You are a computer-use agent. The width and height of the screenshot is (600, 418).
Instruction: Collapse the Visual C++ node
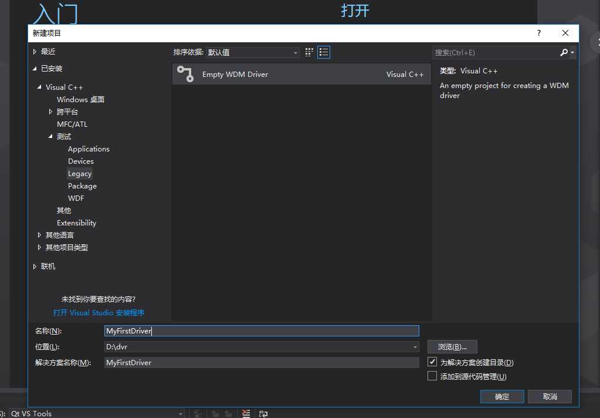[39, 87]
